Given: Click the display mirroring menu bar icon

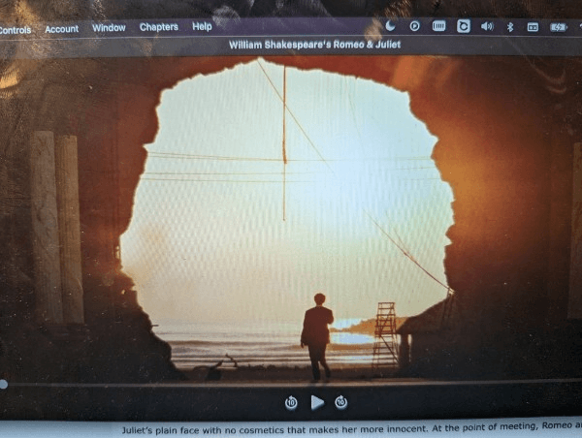Looking at the screenshot, I should click(533, 27).
